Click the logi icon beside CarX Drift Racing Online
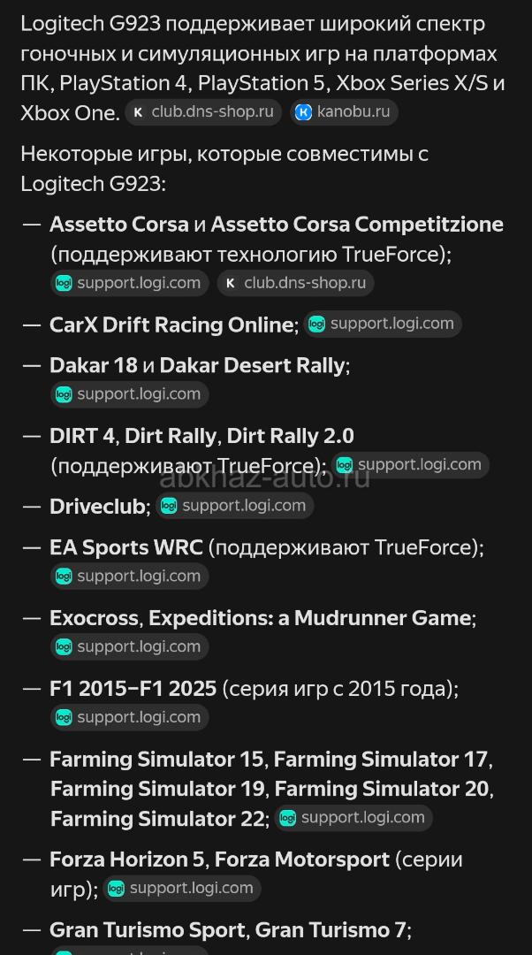The width and height of the screenshot is (532, 955). point(316,324)
